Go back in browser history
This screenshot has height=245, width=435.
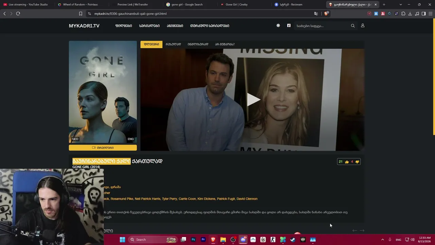(x=4, y=14)
